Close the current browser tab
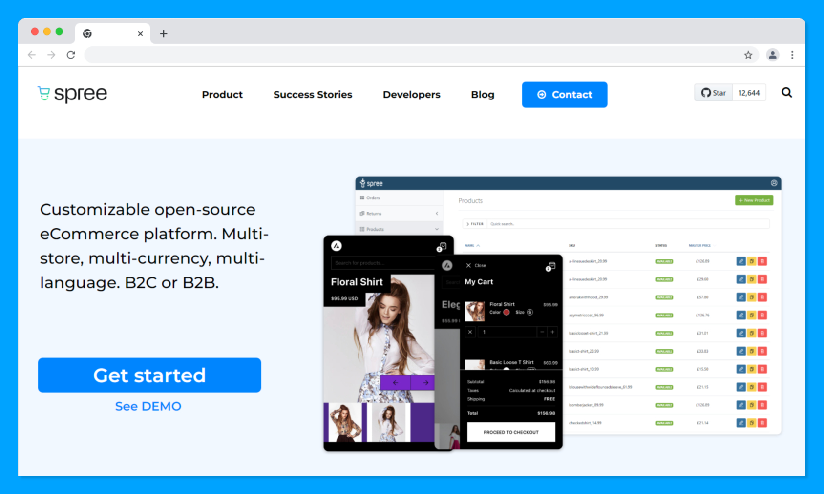 click(140, 33)
